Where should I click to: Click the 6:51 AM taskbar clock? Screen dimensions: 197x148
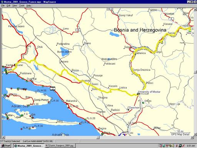pos(191,146)
